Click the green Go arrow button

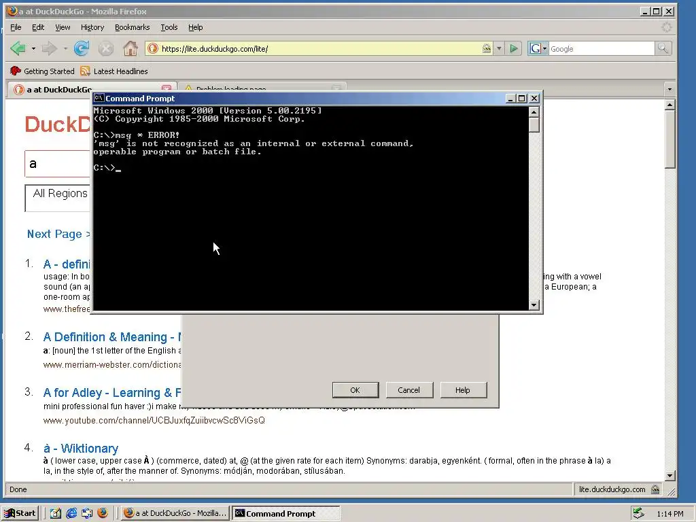point(514,48)
